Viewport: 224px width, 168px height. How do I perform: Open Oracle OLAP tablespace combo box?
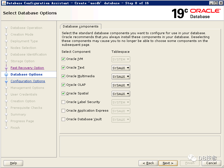(x=121, y=85)
